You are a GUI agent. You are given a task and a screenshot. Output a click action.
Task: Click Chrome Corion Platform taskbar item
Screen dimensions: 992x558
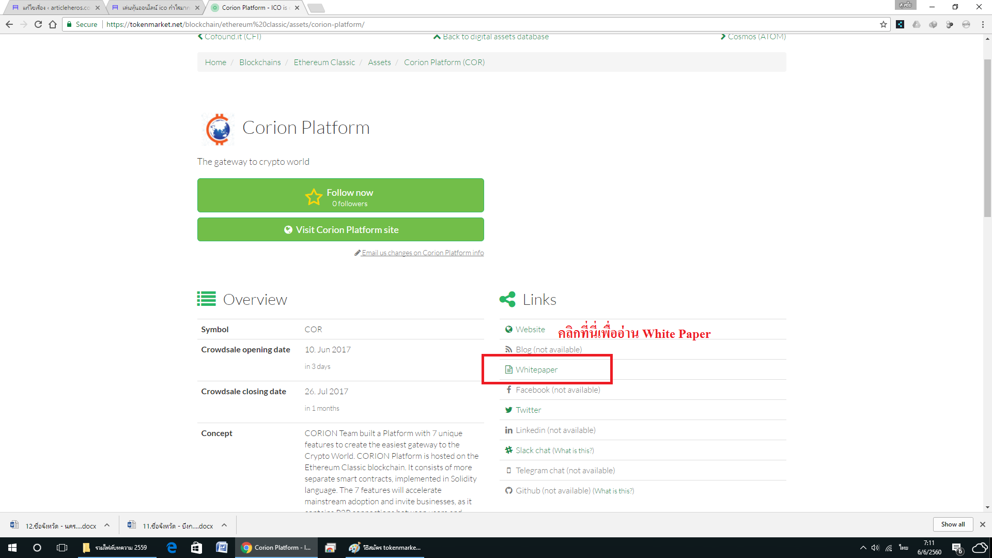coord(276,548)
